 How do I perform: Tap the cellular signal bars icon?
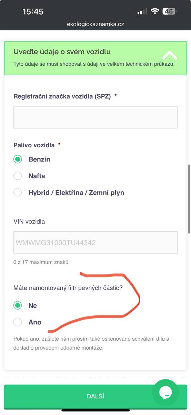click(142, 12)
